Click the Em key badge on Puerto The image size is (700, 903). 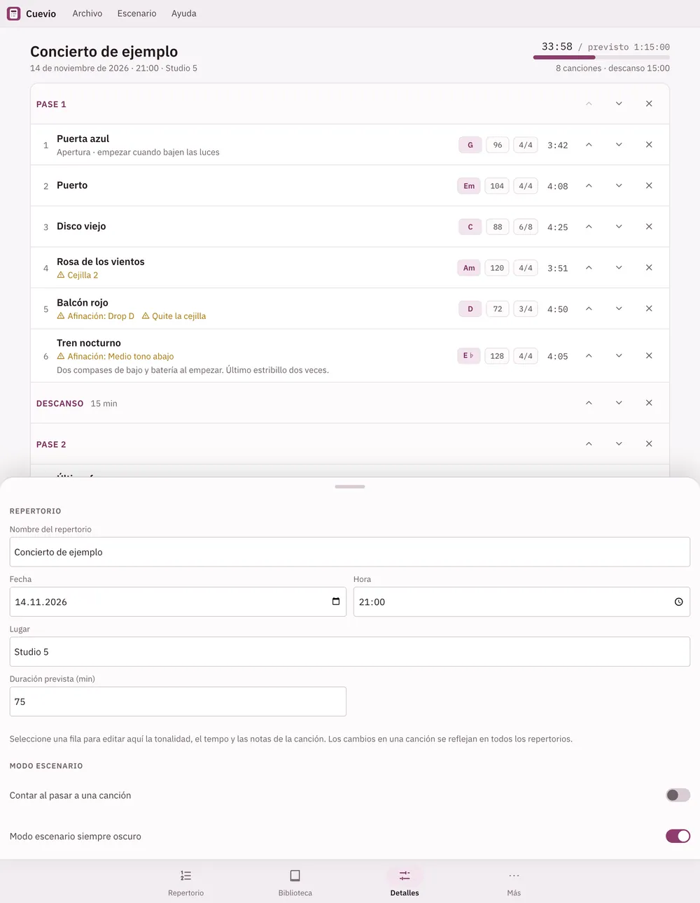point(469,186)
